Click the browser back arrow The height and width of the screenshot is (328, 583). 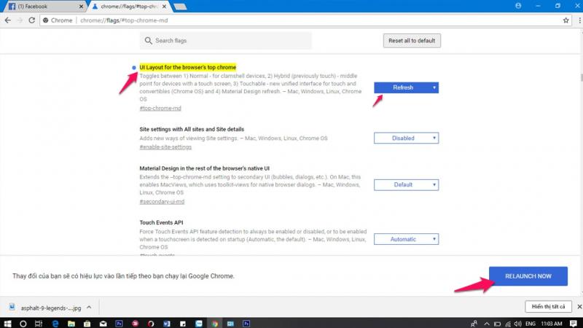point(9,20)
